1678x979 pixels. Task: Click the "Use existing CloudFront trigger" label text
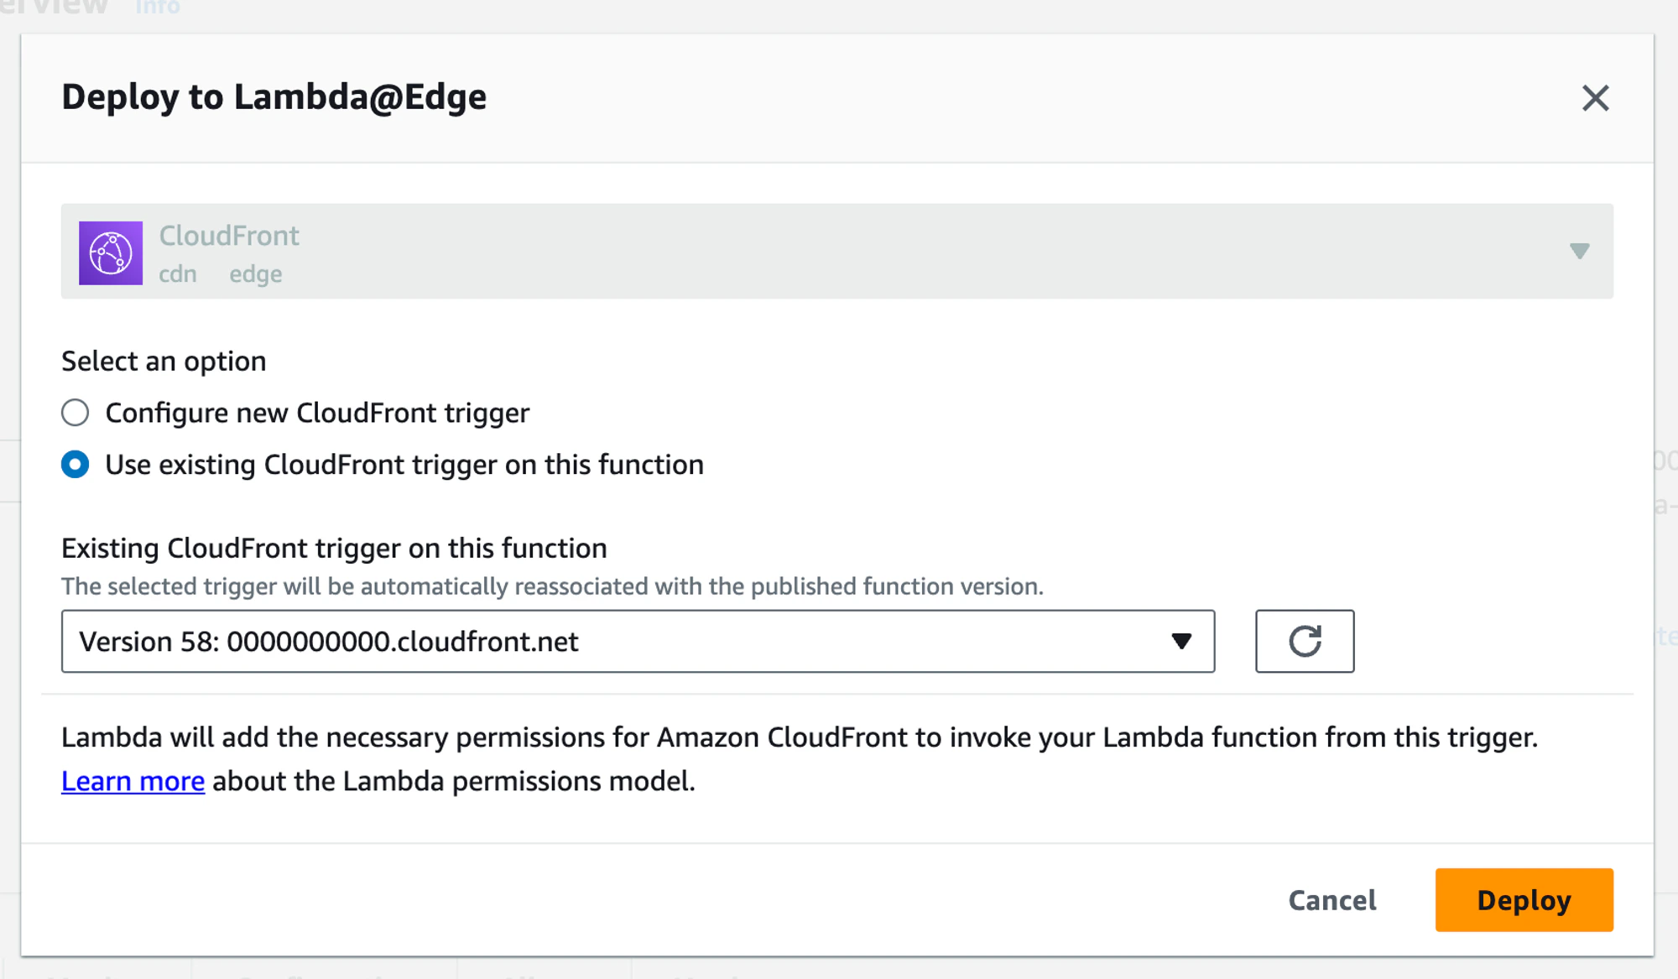[404, 465]
